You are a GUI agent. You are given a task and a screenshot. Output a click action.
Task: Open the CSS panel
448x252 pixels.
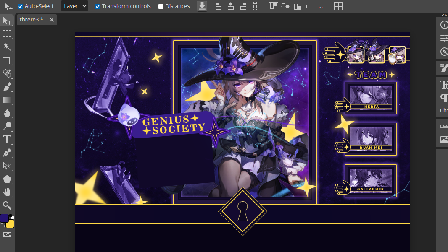[444, 126]
